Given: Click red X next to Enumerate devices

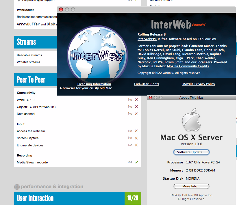Looking at the screenshot, I should [x=136, y=145].
